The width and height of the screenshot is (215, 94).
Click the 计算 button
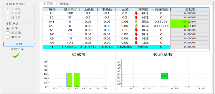coord(19,44)
